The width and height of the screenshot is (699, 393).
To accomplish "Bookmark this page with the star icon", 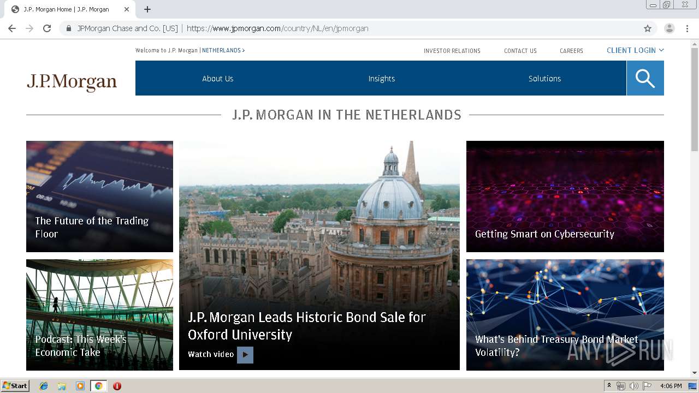I will coord(648,28).
